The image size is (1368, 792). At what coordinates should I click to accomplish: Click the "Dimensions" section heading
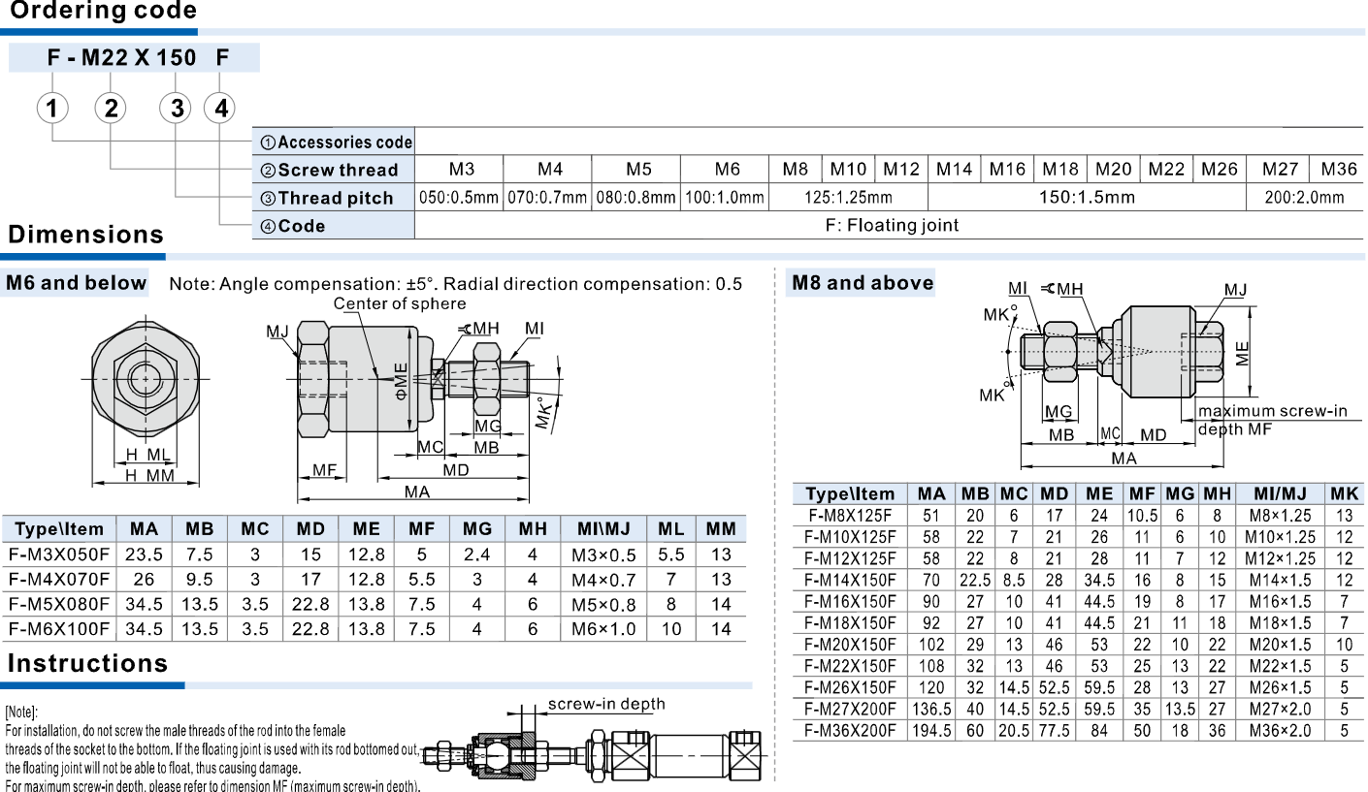click(x=86, y=235)
